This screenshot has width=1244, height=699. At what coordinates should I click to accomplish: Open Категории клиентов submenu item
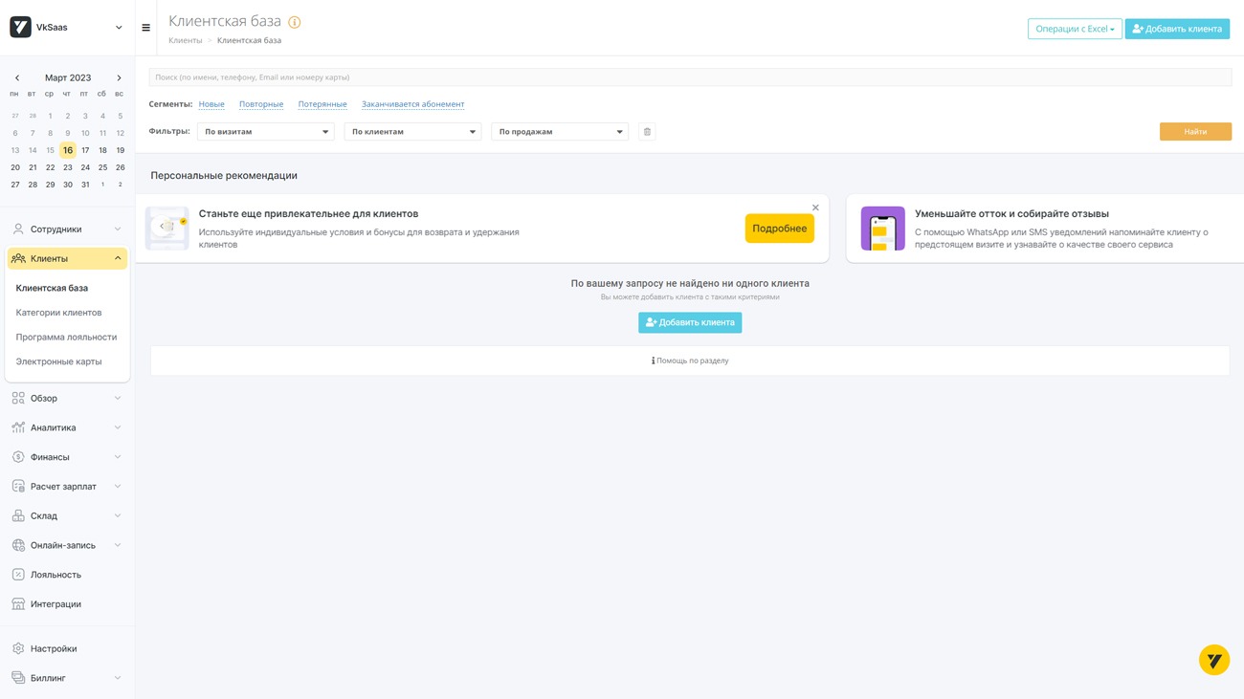(58, 313)
